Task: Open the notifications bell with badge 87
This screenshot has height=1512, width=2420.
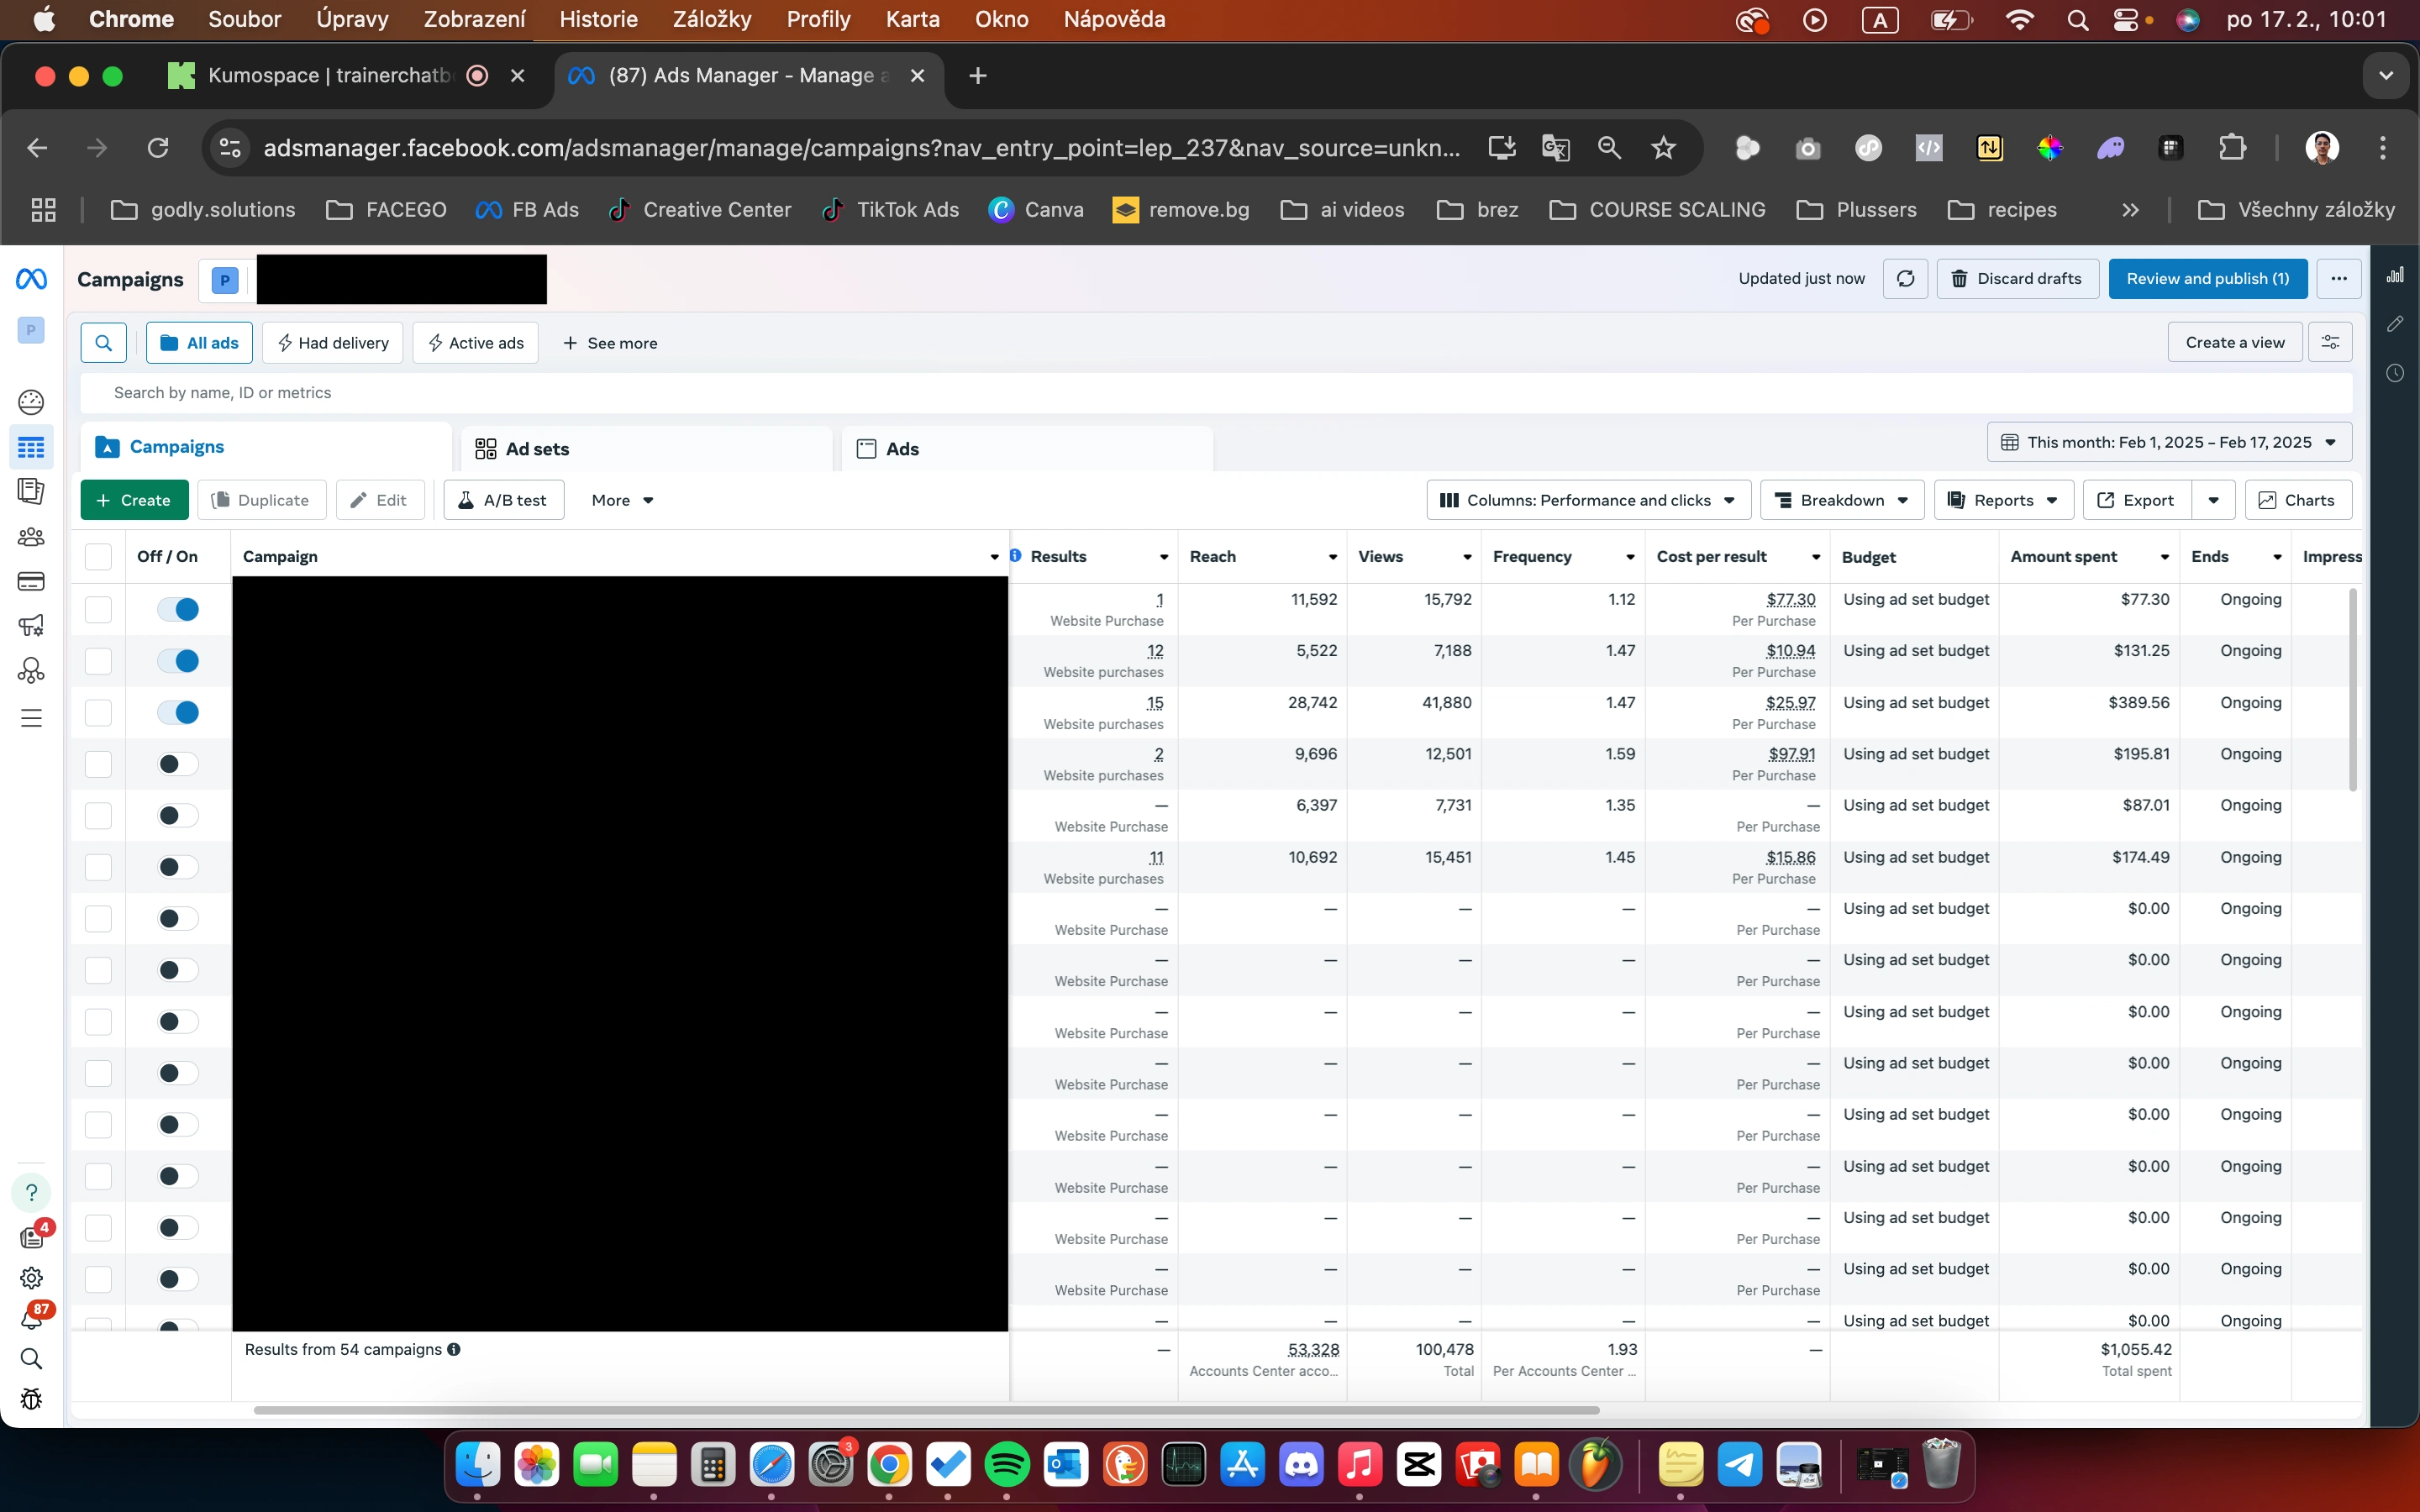Action: (31, 1319)
